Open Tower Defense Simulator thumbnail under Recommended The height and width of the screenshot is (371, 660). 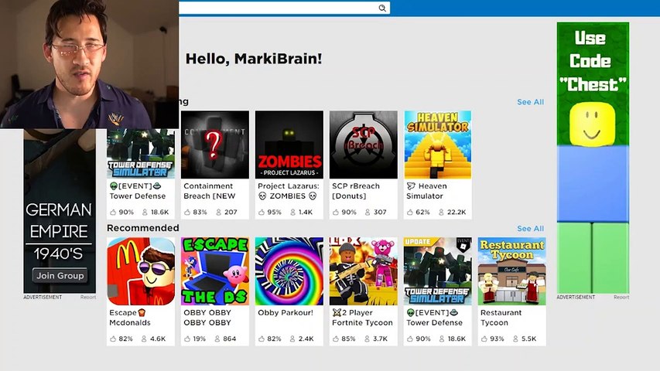tap(438, 271)
